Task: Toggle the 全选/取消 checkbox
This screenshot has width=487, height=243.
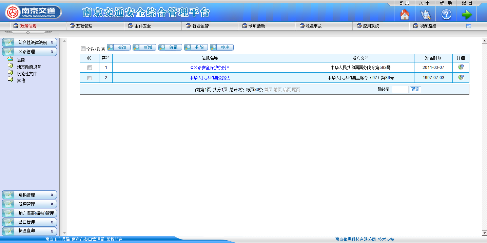Action: [83, 49]
